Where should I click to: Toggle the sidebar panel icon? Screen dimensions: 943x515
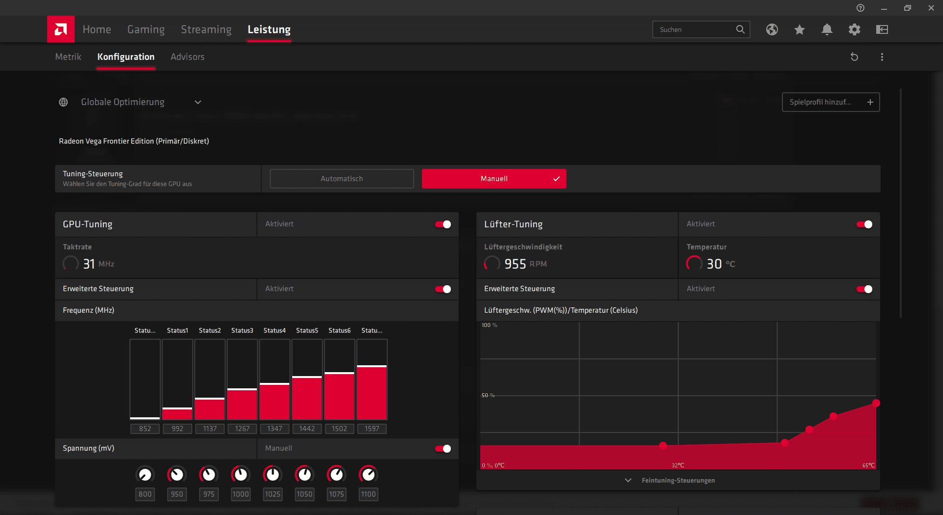click(x=882, y=29)
